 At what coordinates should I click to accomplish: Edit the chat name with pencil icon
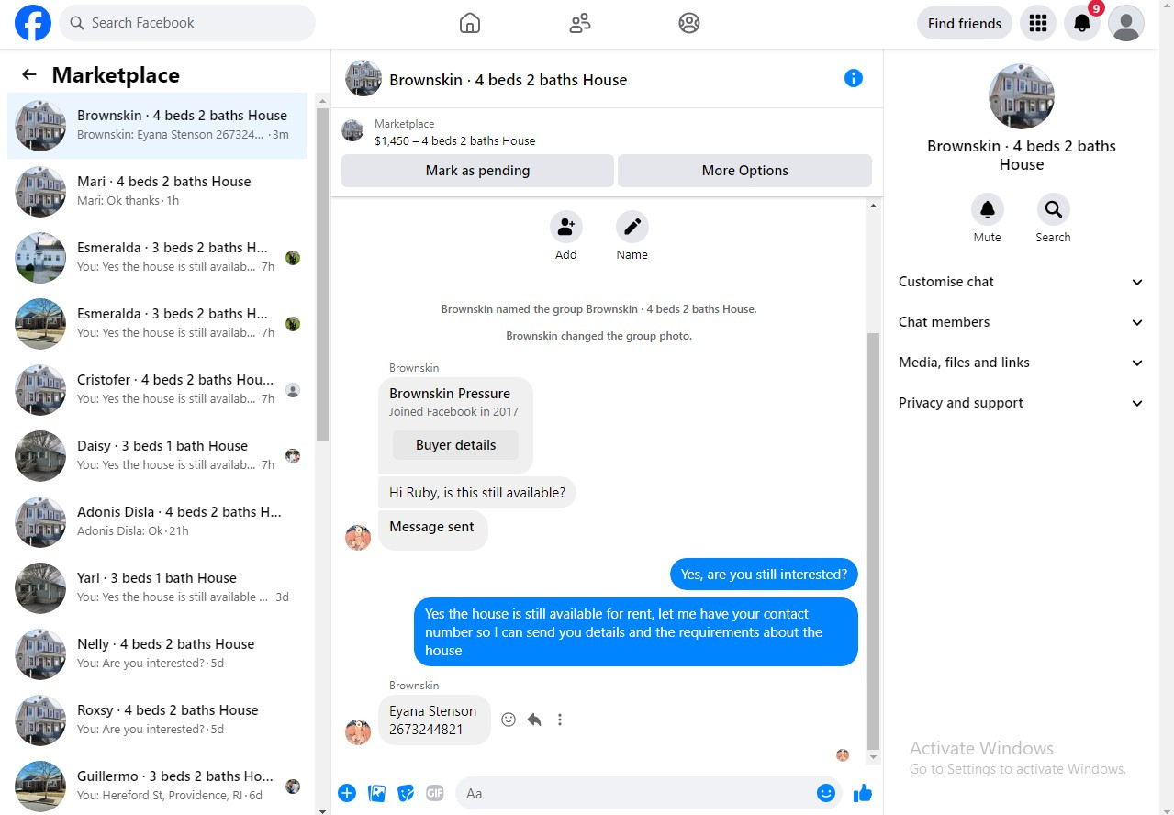click(632, 227)
